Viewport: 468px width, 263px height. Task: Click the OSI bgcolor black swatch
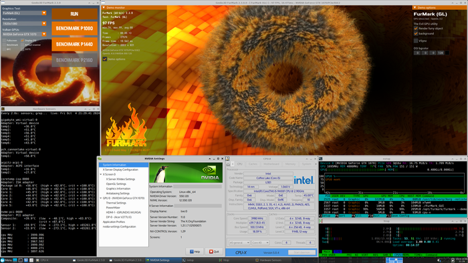pos(447,53)
